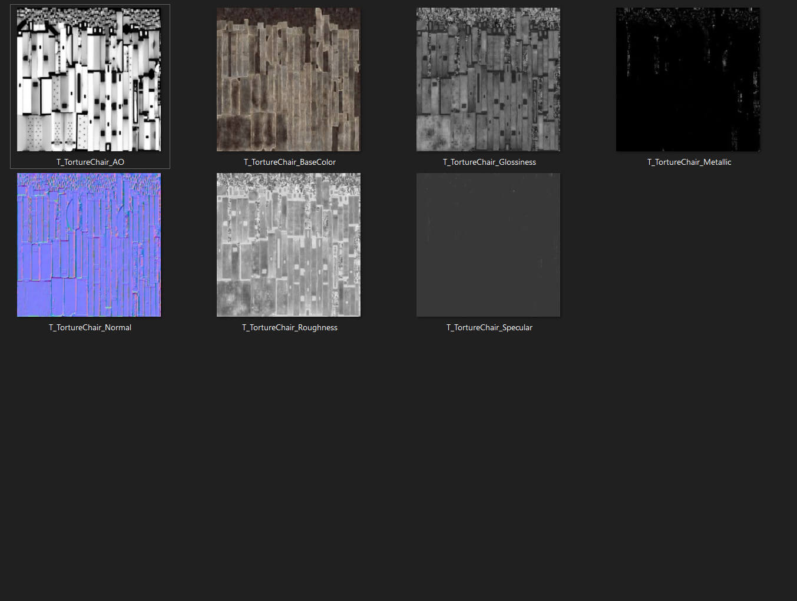Viewport: 797px width, 601px height.
Task: Click the T_TortureChair_Glossiness name text
Action: point(490,162)
